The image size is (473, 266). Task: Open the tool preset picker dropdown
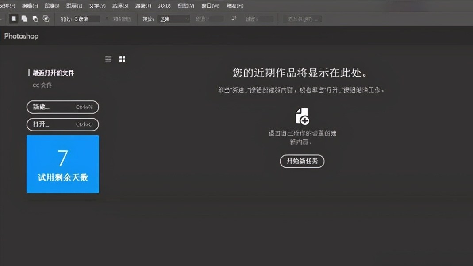pyautogui.click(x=2, y=19)
